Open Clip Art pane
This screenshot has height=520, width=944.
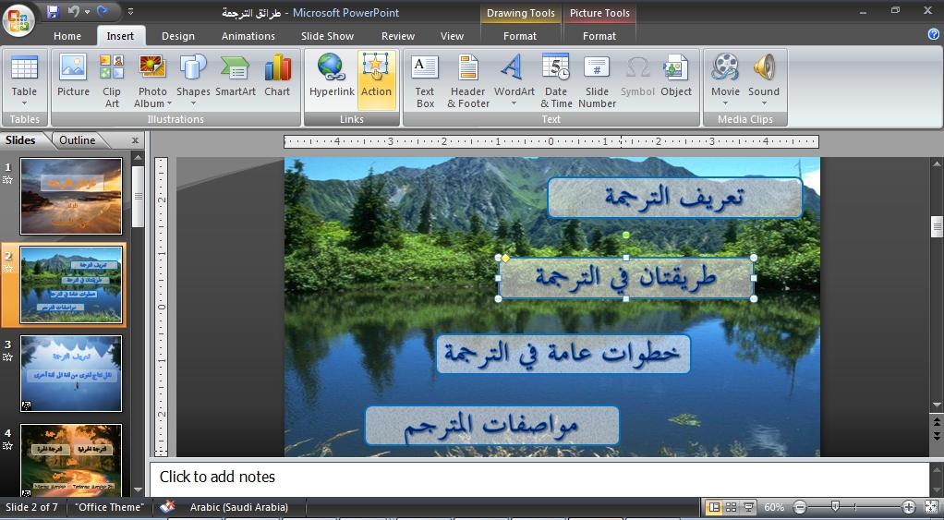pos(112,80)
